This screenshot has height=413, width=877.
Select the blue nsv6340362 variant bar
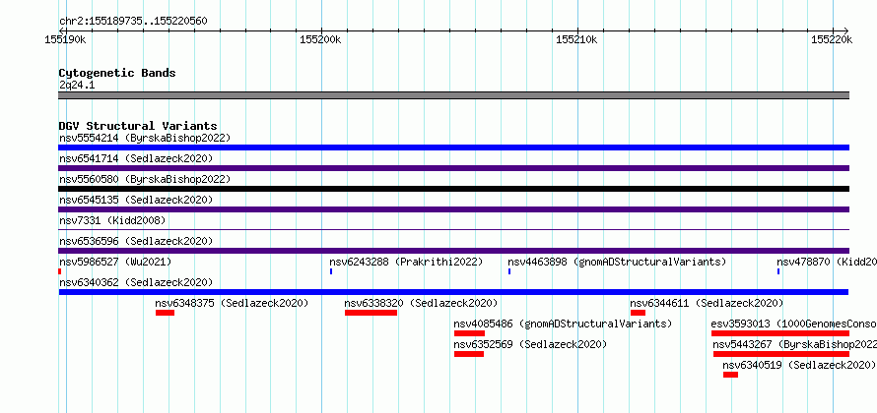point(453,292)
